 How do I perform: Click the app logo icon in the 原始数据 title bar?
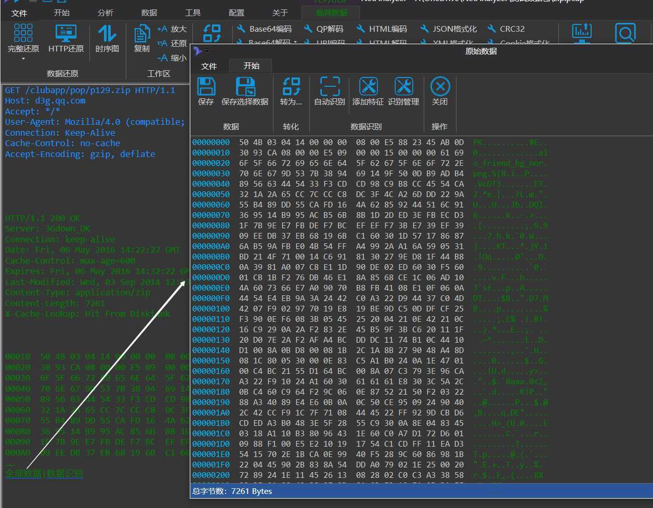tap(198, 50)
